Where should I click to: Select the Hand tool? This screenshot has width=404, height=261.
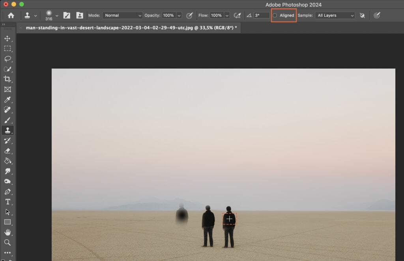8,232
